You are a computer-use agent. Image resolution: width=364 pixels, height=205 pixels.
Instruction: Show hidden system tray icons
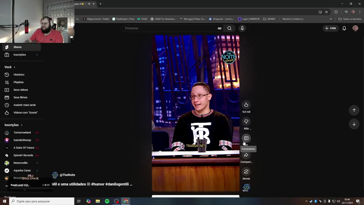coord(306,201)
